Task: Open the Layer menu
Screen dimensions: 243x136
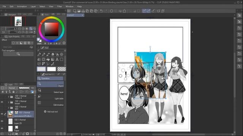Action: click(x=33, y=6)
